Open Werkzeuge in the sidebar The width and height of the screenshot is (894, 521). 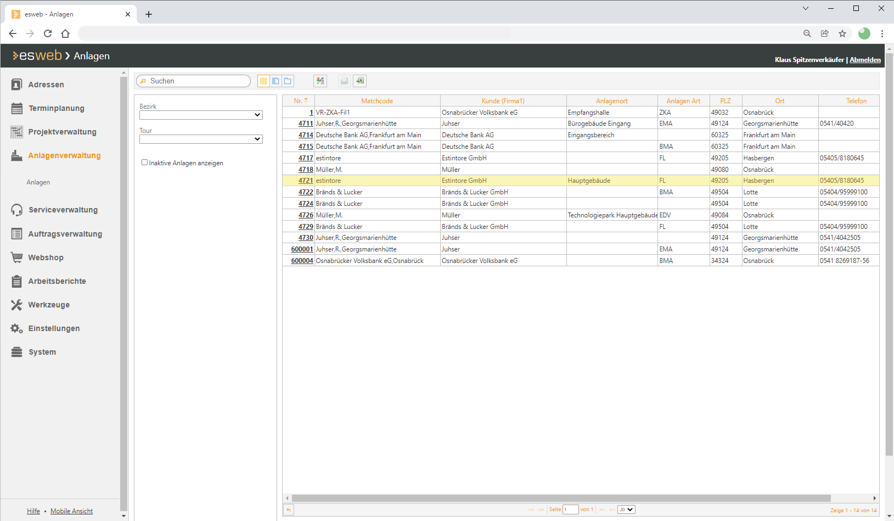49,305
